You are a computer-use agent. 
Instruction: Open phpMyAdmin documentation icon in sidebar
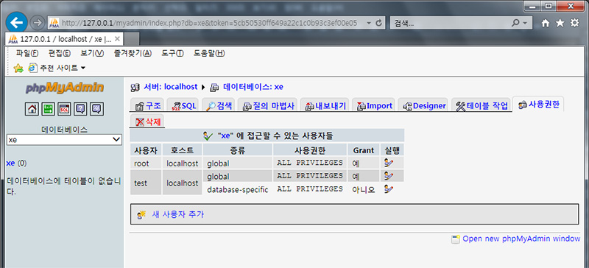[x=81, y=109]
